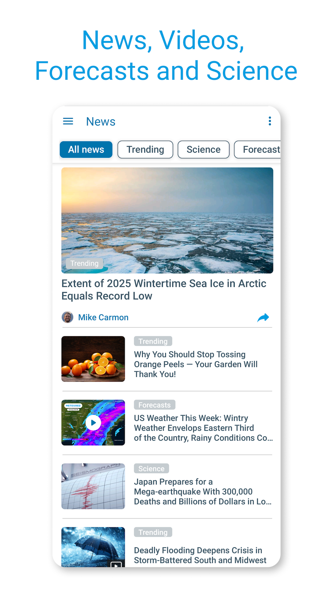Tap the Forecasts tag on weather article
This screenshot has width=333, height=592.
[x=154, y=405]
